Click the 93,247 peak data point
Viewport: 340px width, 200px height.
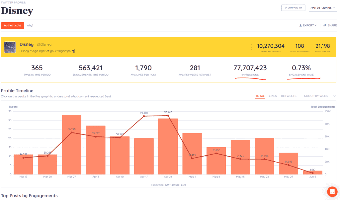pos(168,116)
